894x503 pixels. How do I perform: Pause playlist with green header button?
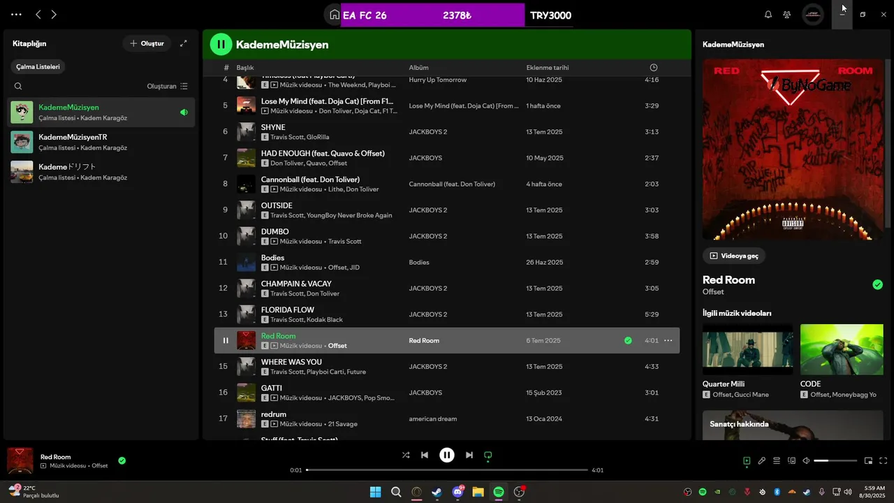(221, 44)
